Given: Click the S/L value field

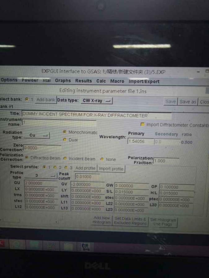Looking at the screenshot, I should [131, 192].
